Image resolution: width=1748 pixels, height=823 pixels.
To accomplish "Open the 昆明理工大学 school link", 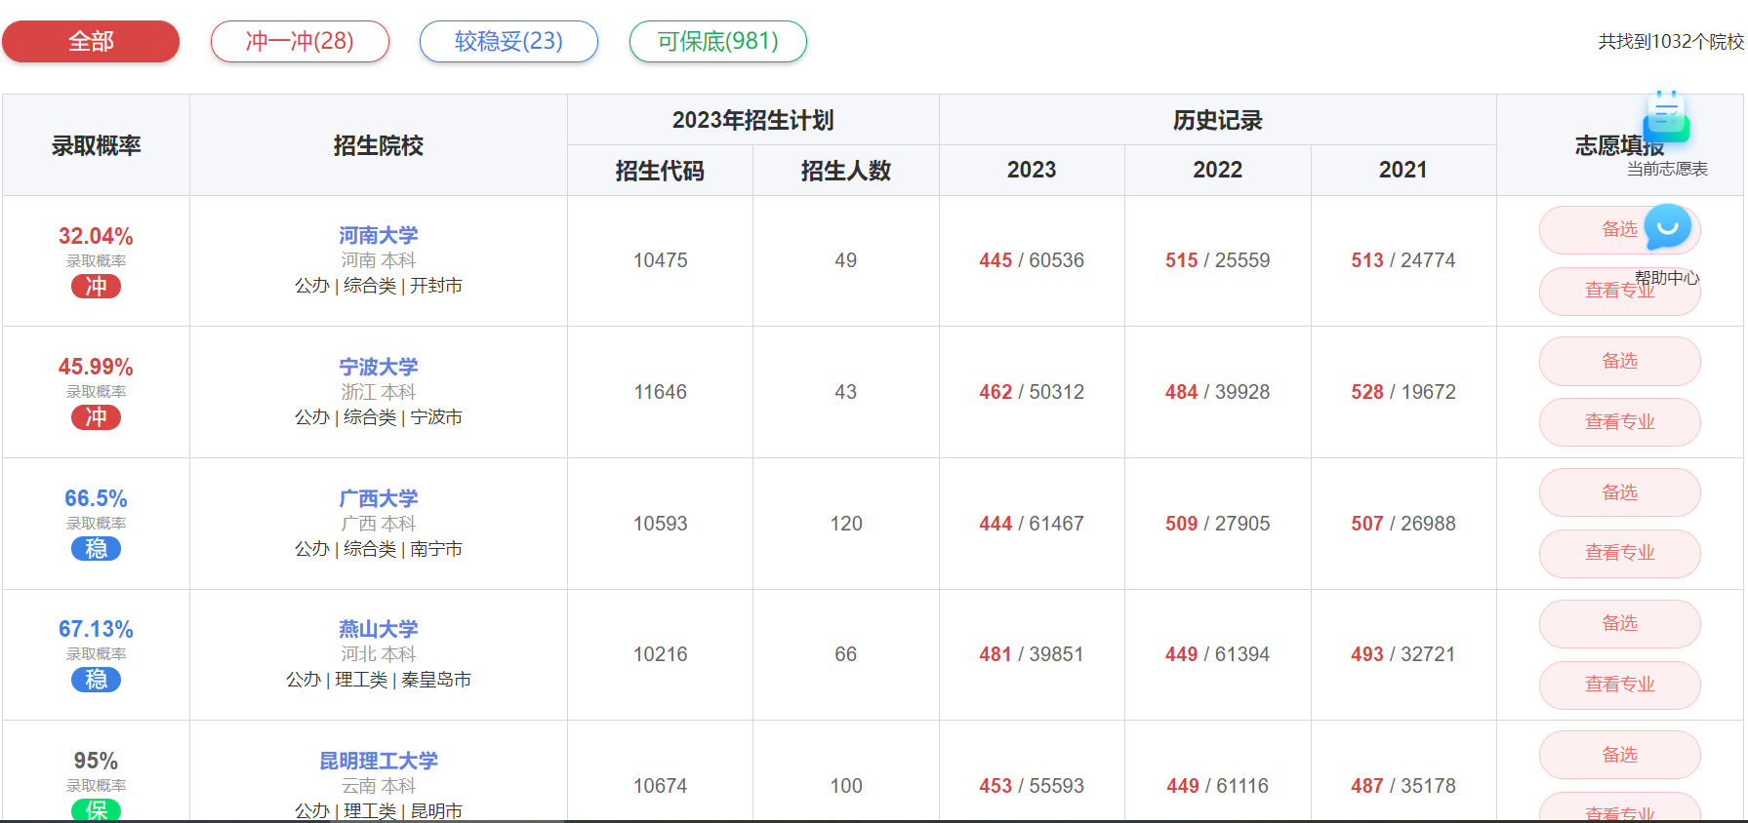I will [379, 761].
